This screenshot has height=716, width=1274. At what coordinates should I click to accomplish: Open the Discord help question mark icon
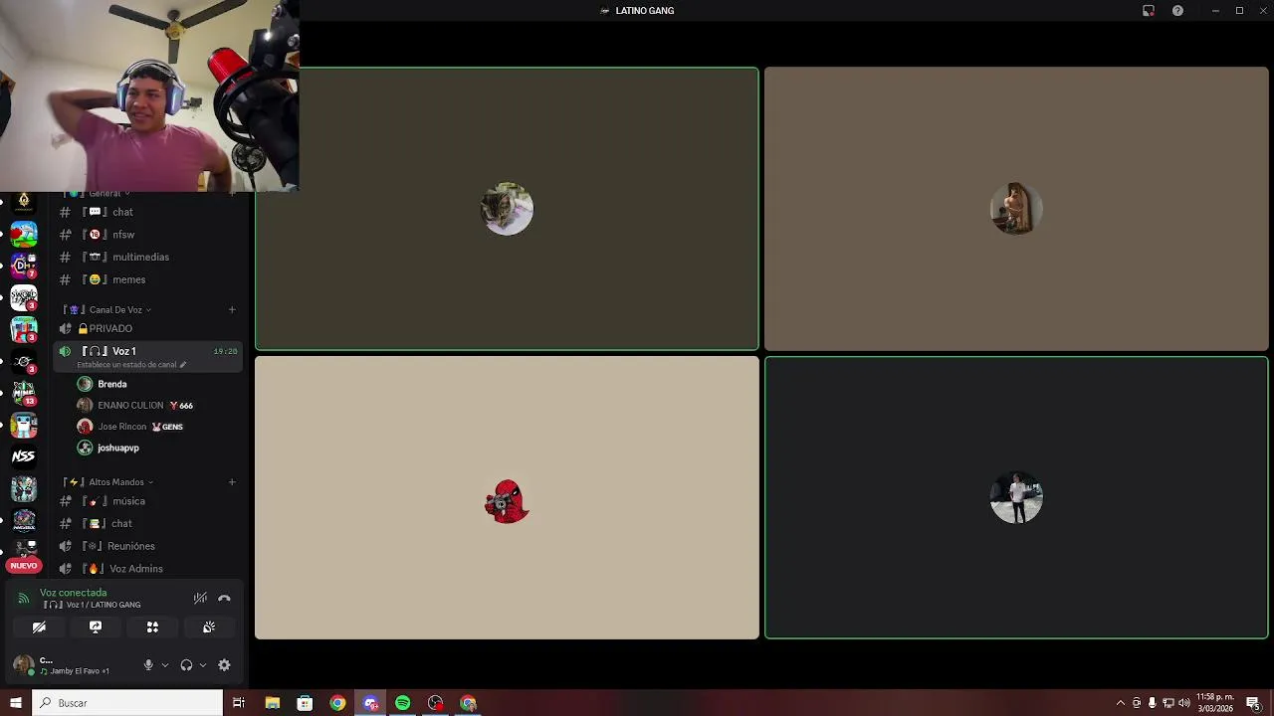click(1177, 11)
